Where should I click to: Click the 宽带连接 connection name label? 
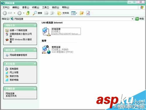(x=56, y=47)
